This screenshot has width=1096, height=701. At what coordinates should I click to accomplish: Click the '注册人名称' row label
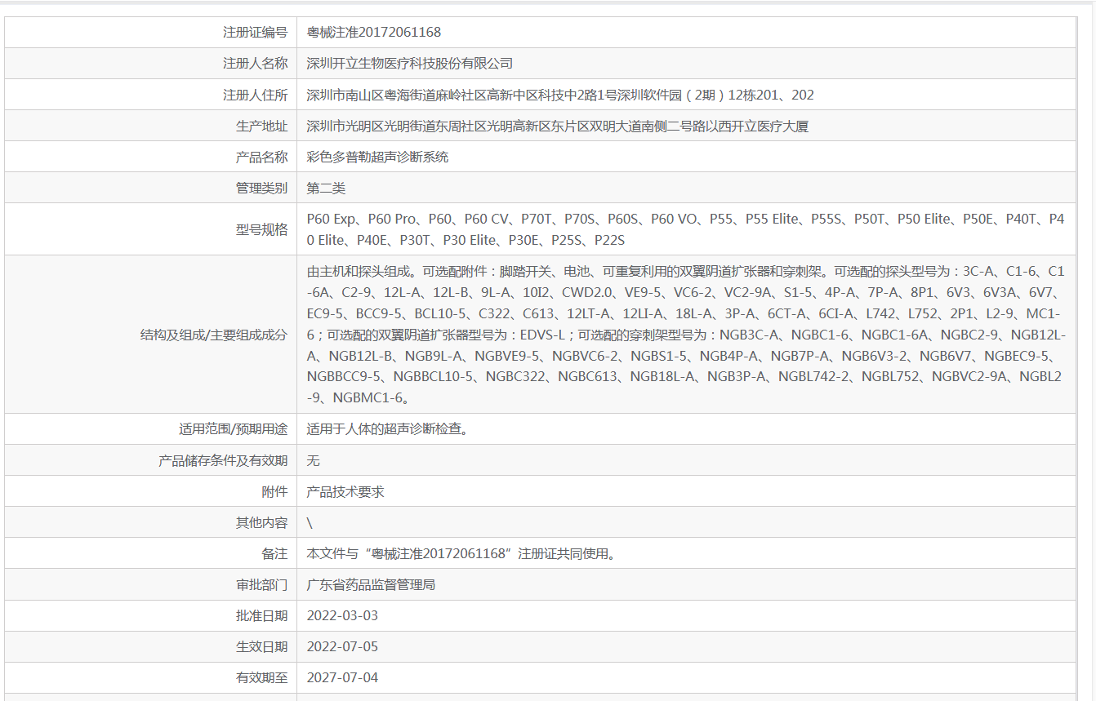point(255,64)
